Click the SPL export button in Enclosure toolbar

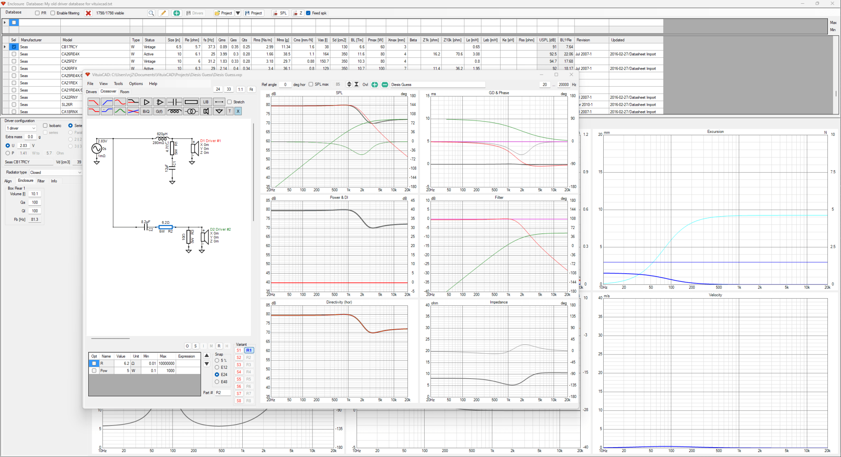tap(280, 13)
